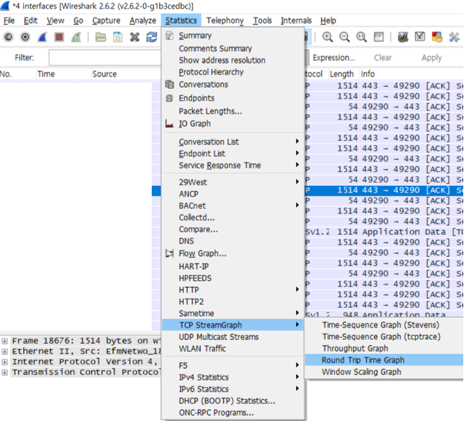The height and width of the screenshot is (421, 464).
Task: Click the Wireshark fin icon in title bar
Action: [5, 6]
